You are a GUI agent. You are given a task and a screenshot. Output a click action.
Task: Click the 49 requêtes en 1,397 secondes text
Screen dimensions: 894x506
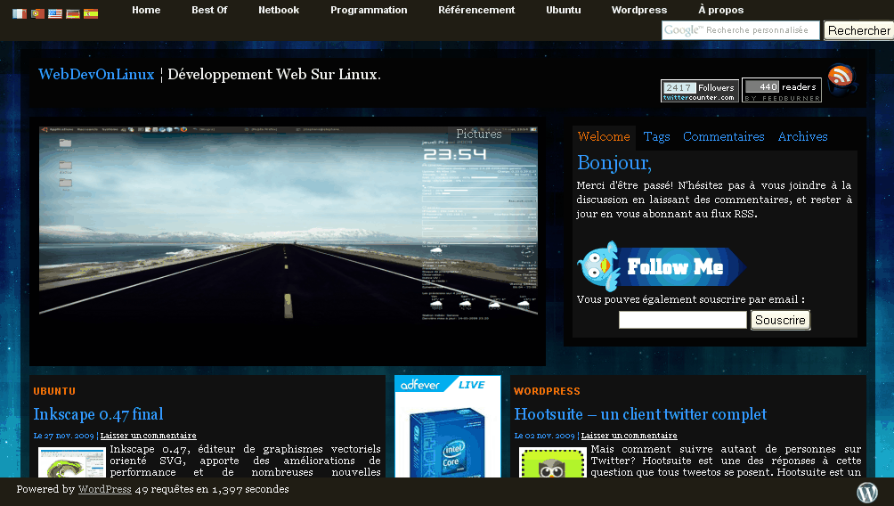click(212, 489)
